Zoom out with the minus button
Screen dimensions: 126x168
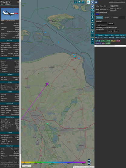(x=89, y=164)
